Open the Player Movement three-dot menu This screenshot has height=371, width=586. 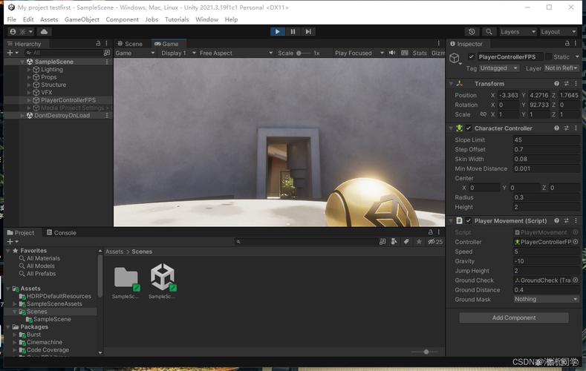point(576,220)
